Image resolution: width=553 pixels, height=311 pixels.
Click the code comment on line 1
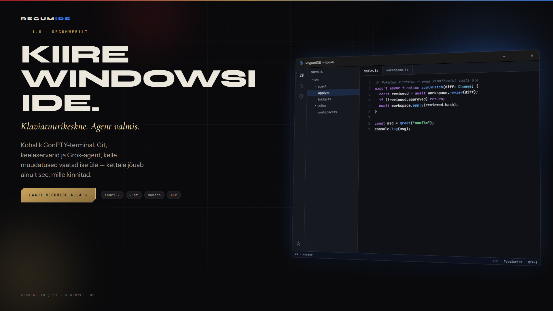[x=427, y=81]
